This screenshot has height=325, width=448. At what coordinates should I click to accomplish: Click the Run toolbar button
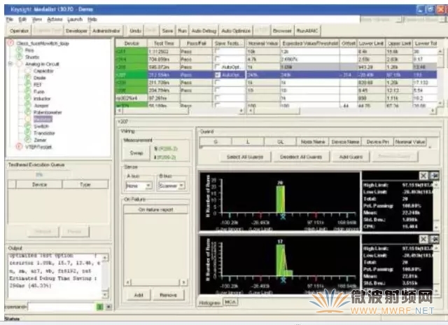tap(182, 31)
